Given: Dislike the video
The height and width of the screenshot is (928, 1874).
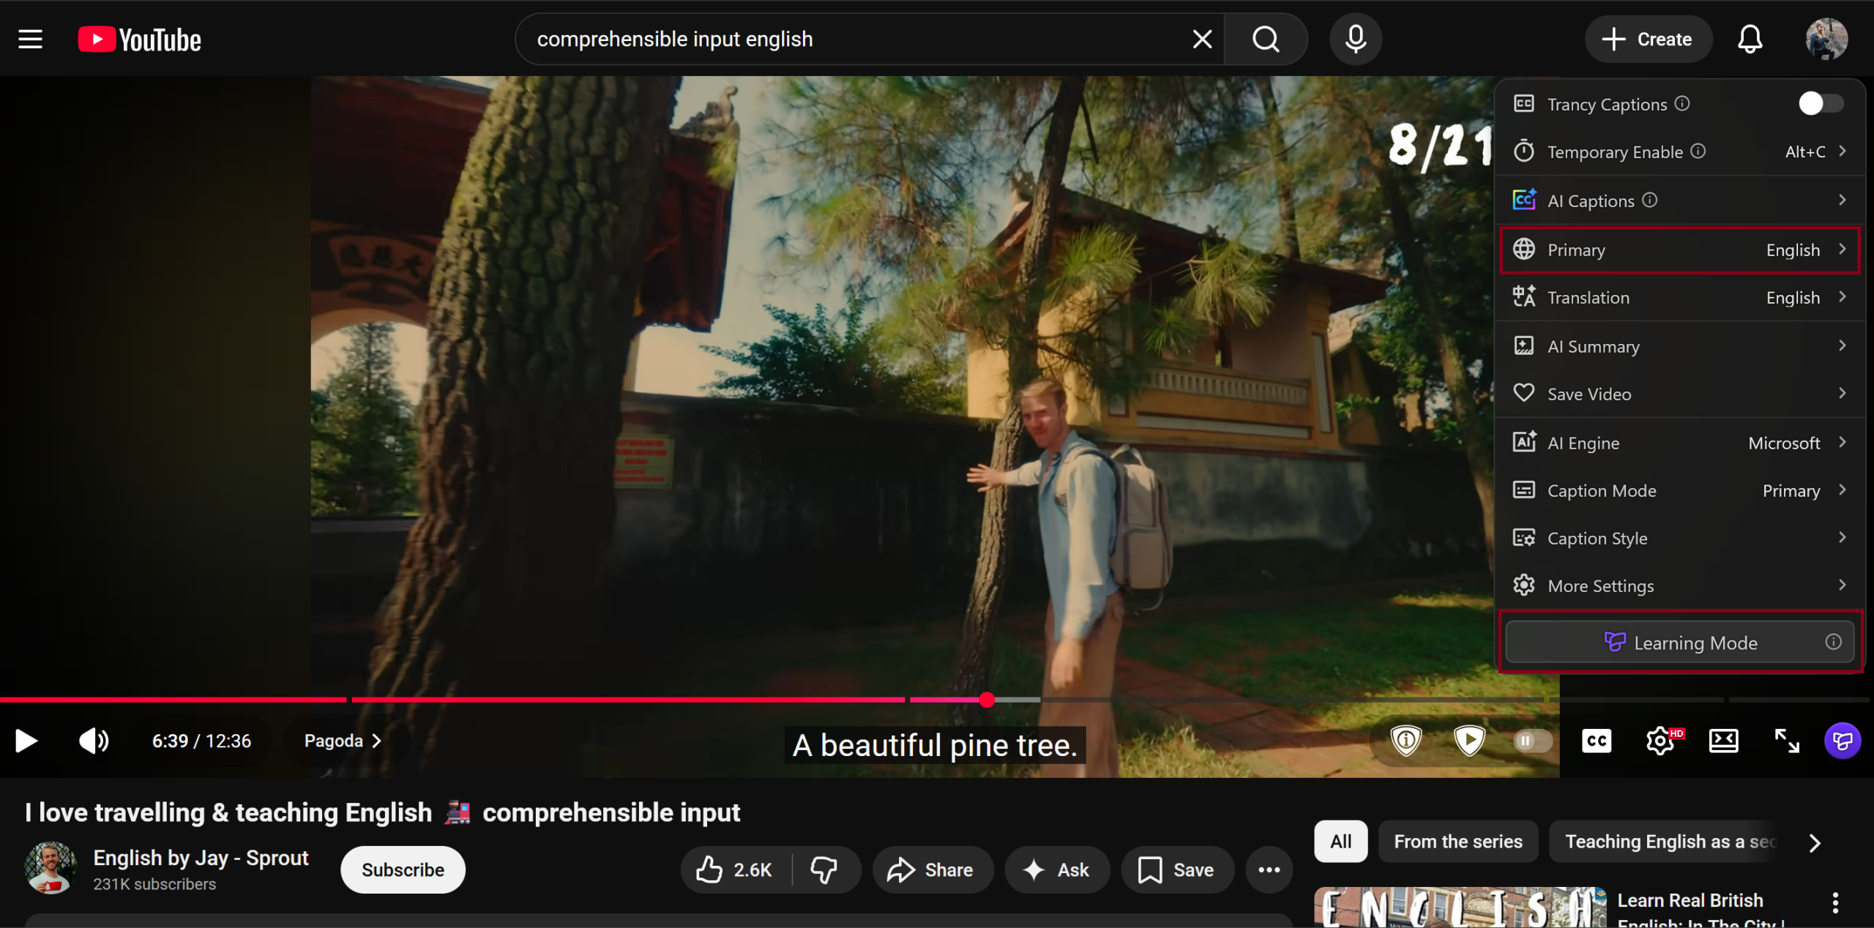Looking at the screenshot, I should click(x=824, y=869).
